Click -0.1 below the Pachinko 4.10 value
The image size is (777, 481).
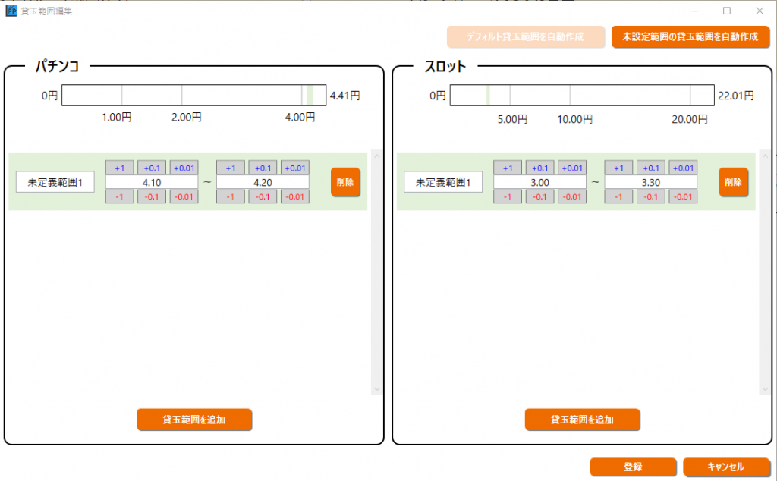tap(152, 196)
